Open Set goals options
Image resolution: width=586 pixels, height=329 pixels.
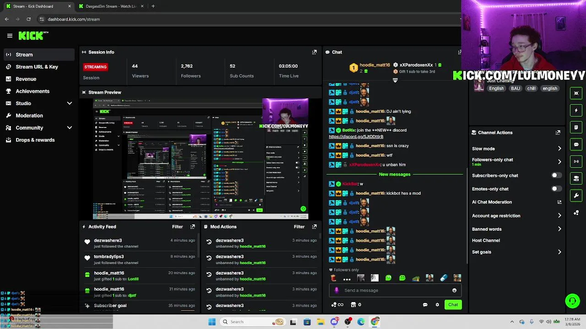[516, 252]
